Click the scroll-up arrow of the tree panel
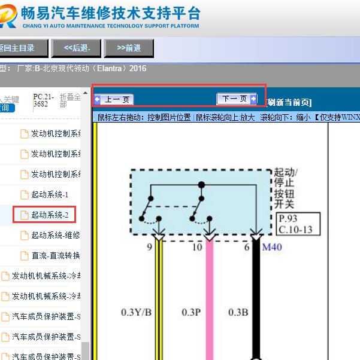 click(85, 93)
